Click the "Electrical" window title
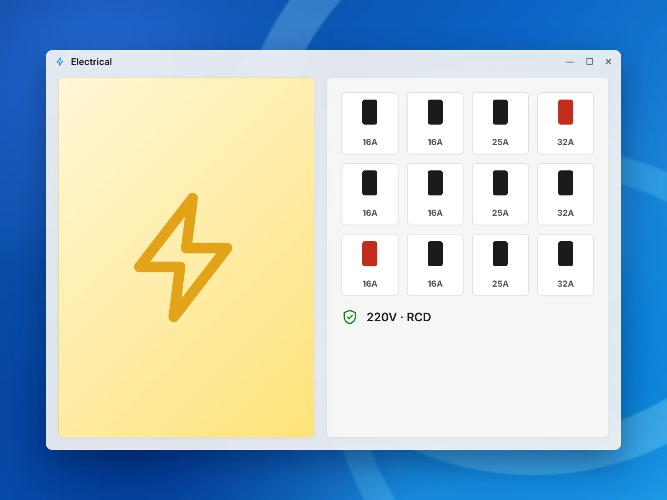 click(x=91, y=62)
